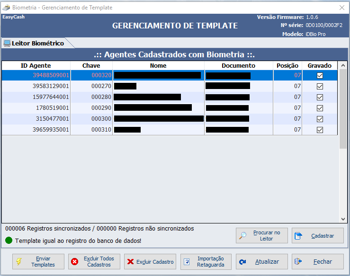Click the document icon on Importação Retaguarda
The height and width of the screenshot is (276, 350).
point(187,262)
